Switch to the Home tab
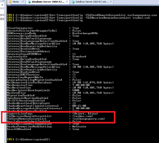 15,2
